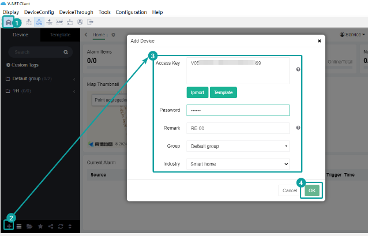368x236 pixels.
Task: Click the share icon in bottom bar
Action: 50,226
